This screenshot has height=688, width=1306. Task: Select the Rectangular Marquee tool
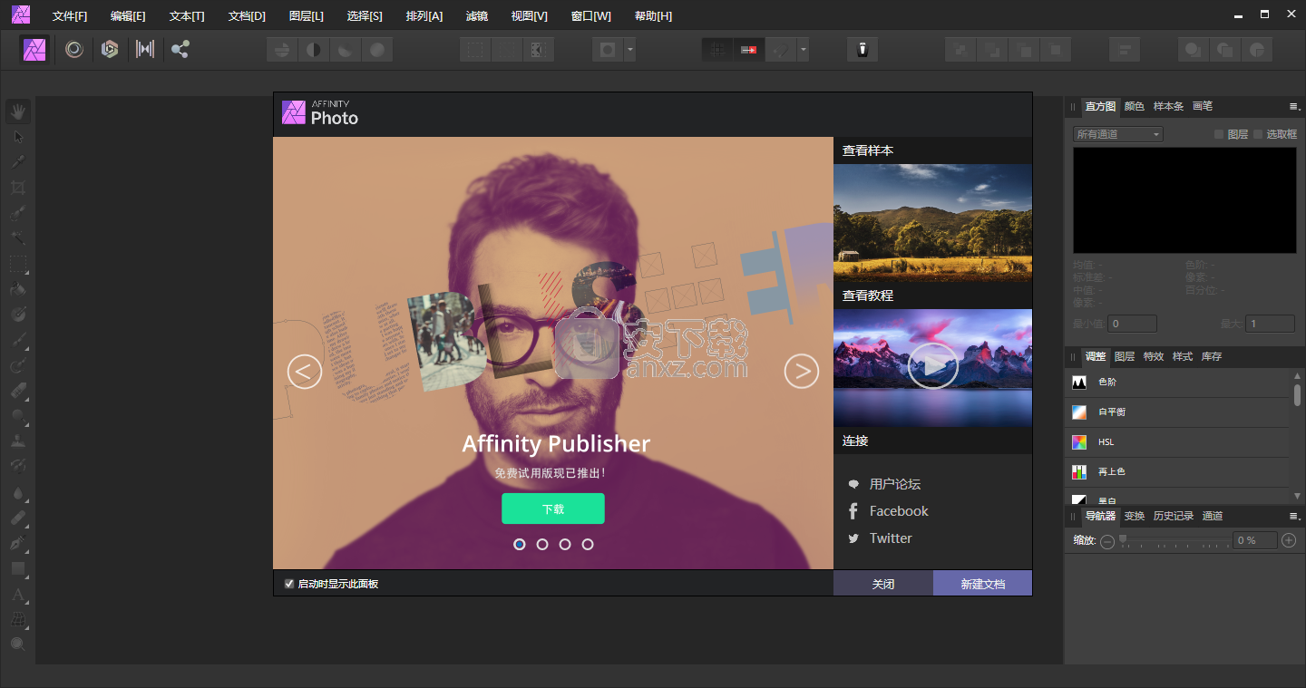coord(18,265)
